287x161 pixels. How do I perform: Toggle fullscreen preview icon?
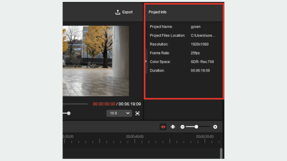pos(137,113)
